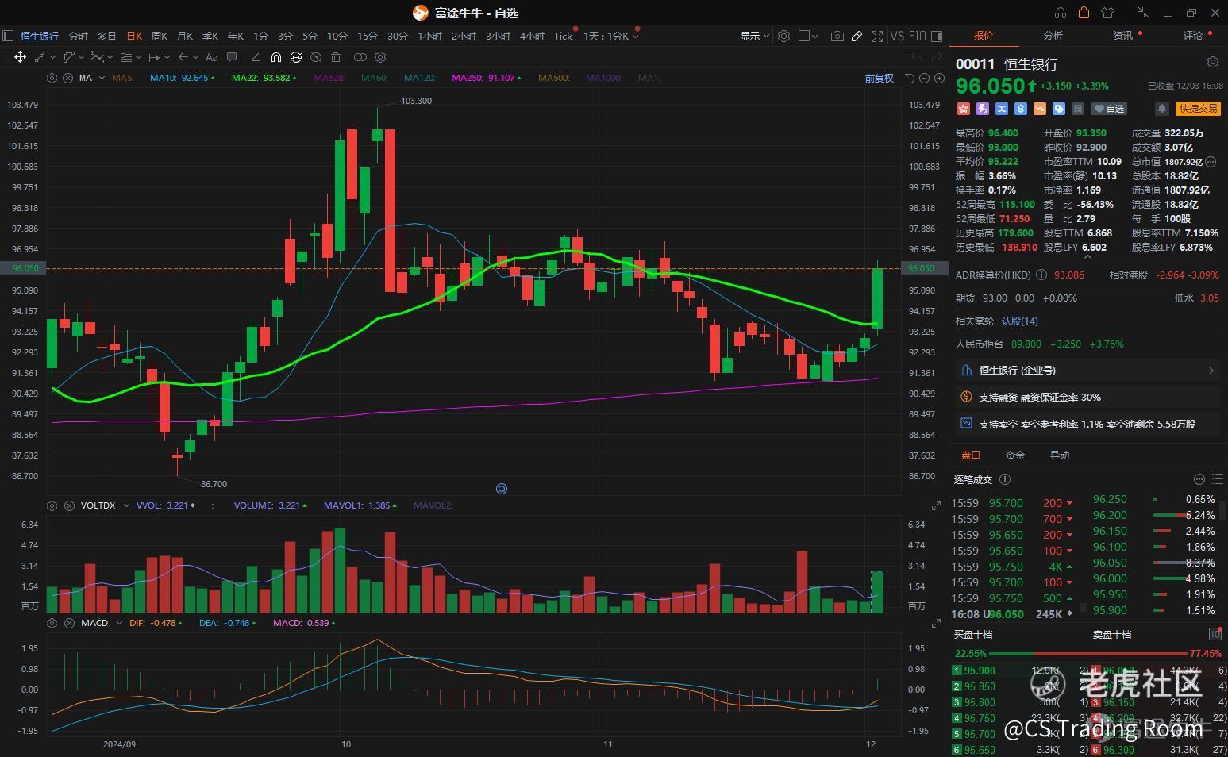Select the crosshair move tool
1228x757 pixels.
20,57
